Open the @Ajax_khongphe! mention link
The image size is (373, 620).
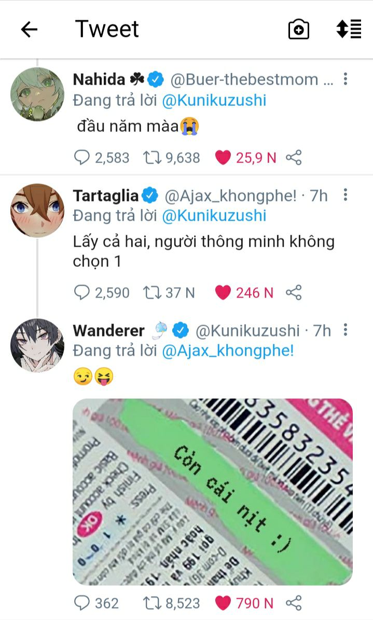[x=228, y=351]
